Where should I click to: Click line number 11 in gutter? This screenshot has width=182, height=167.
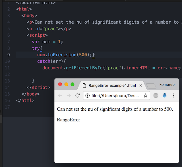(7, 68)
